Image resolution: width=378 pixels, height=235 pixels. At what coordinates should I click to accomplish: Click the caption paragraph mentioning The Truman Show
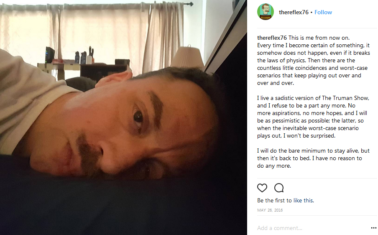pos(313,117)
